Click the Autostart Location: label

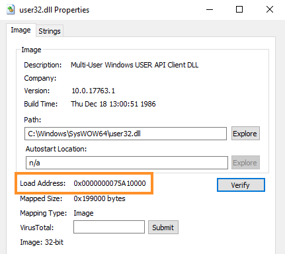point(56,149)
